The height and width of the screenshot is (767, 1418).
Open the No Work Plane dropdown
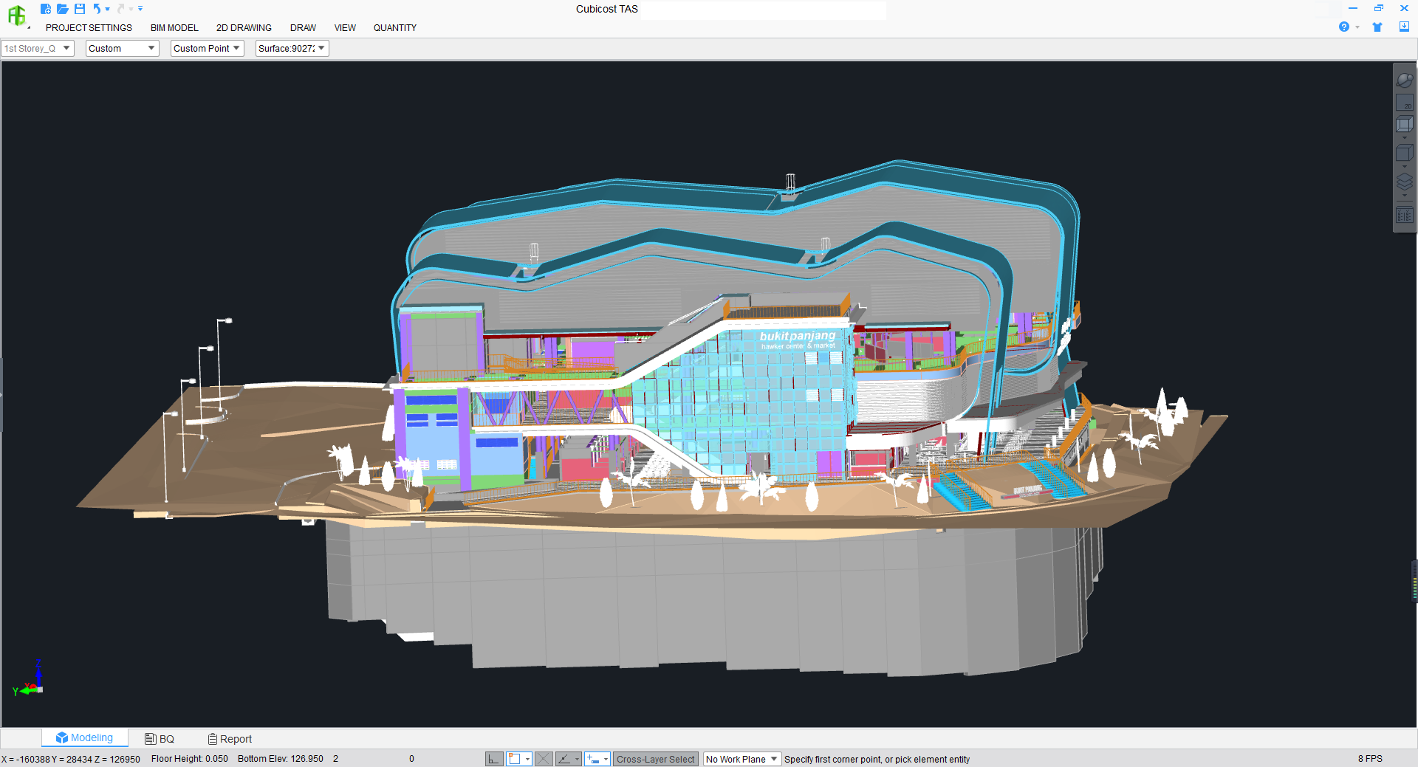pyautogui.click(x=741, y=759)
